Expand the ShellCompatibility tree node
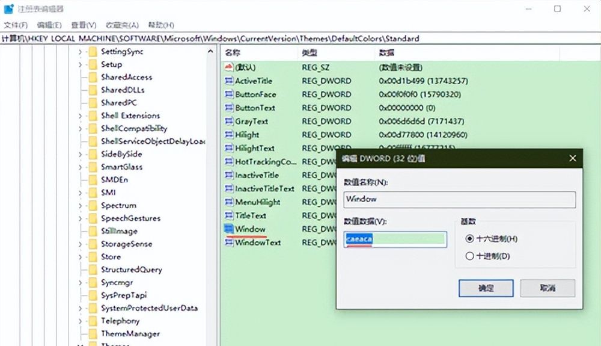 coord(80,129)
